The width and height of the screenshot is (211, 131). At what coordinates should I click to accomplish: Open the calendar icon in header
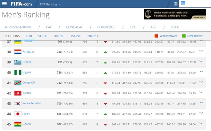tap(175, 4)
